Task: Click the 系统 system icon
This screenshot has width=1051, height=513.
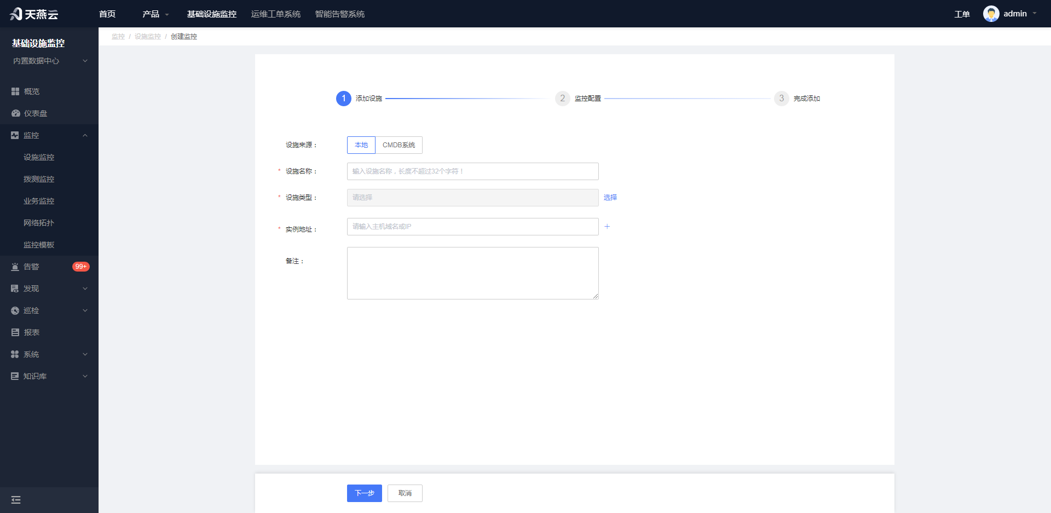Action: (15, 354)
